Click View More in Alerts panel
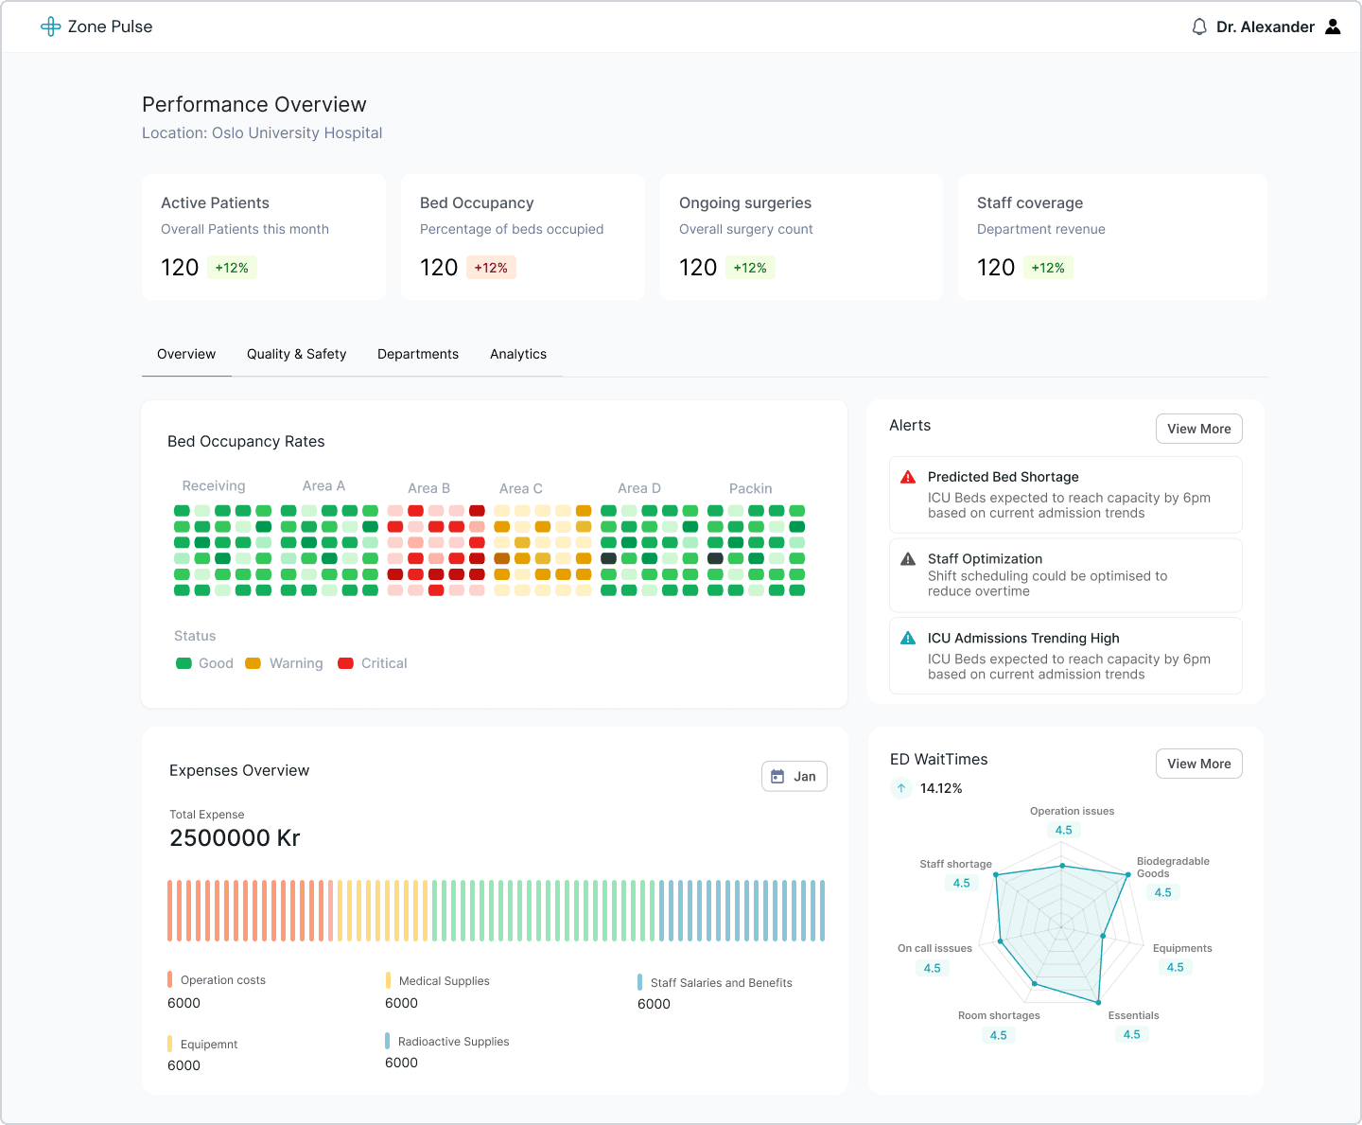 (1198, 429)
